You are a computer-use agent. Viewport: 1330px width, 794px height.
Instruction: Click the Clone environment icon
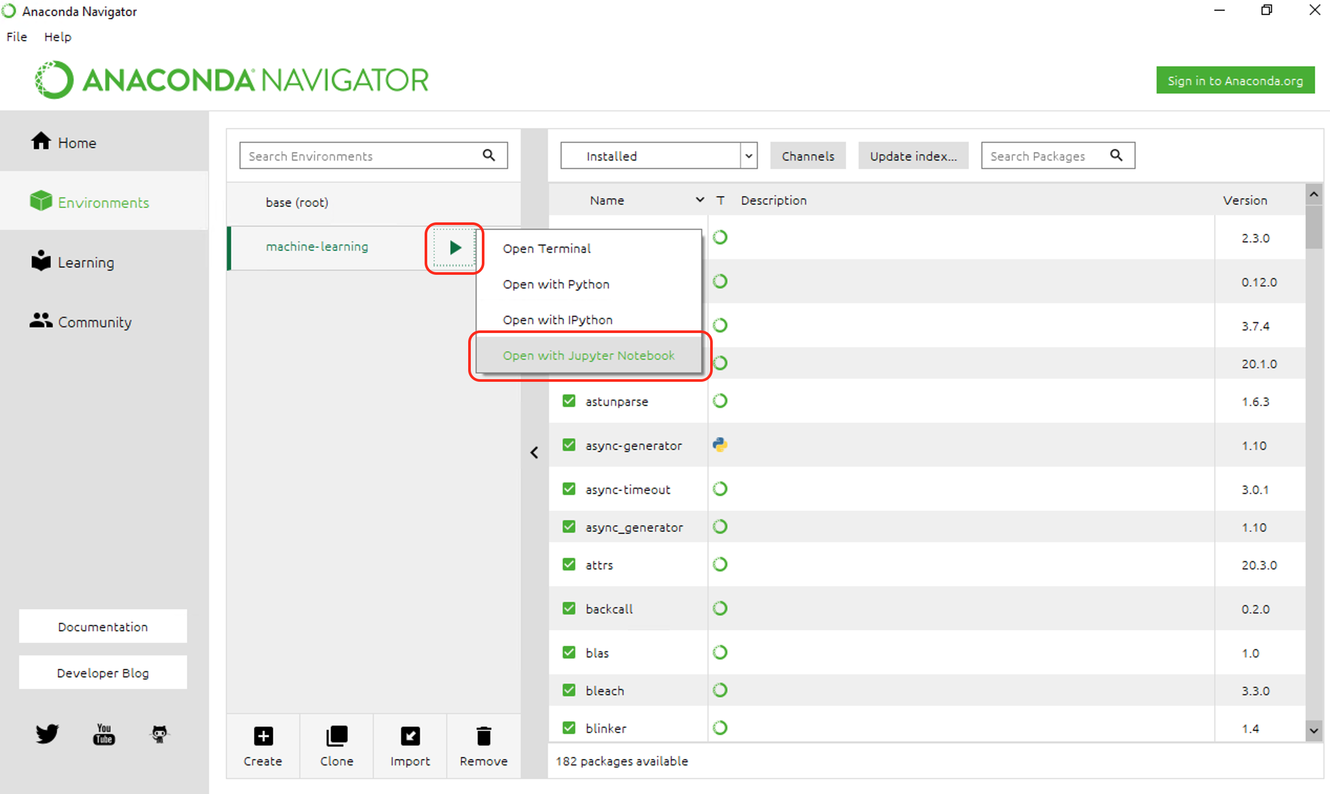point(337,737)
